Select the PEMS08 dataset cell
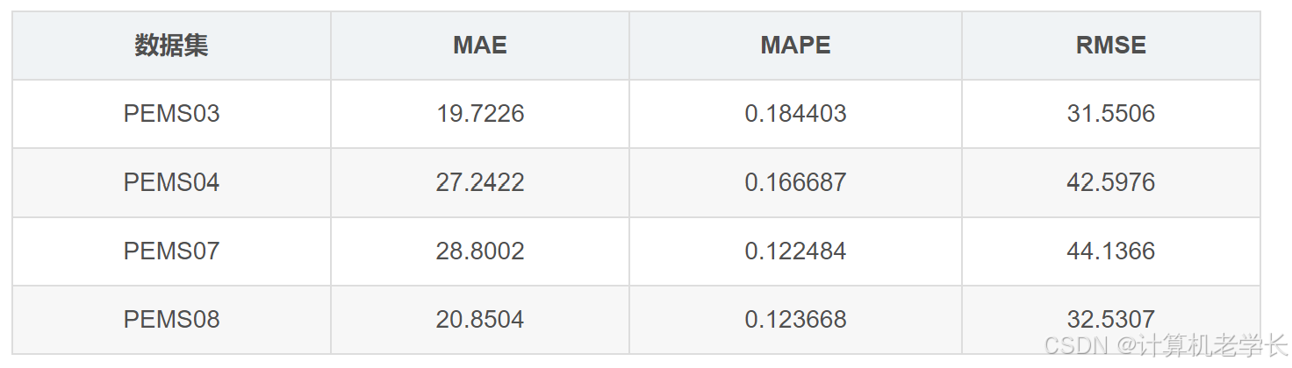 click(171, 320)
